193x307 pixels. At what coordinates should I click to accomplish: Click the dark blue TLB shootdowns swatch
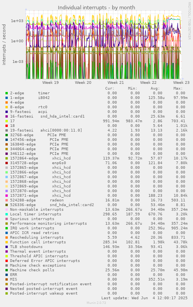(x=7, y=247)
